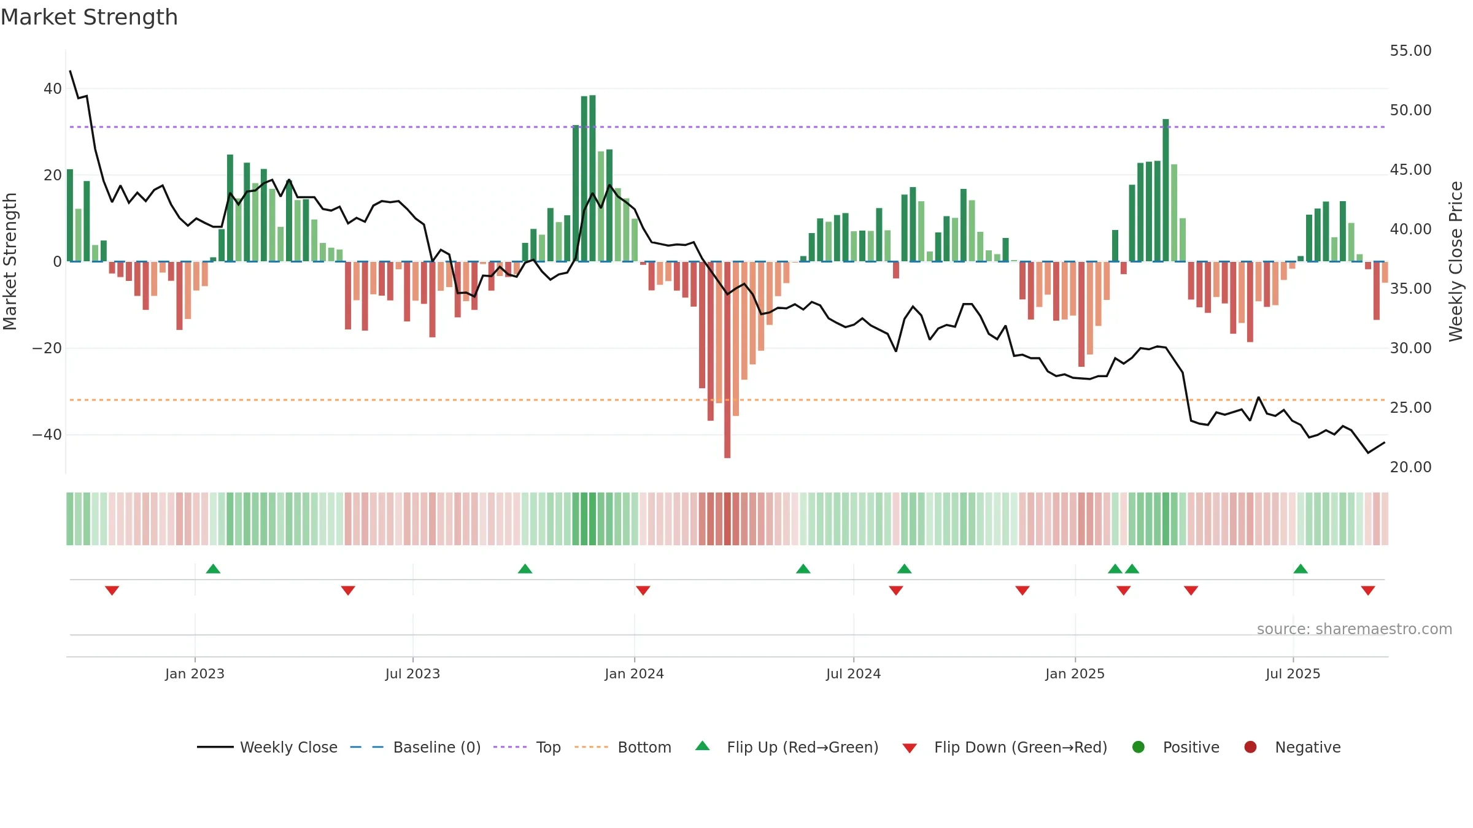This screenshot has height=828, width=1473.
Task: Click the green flip-up triangle just after Jul 2025
Action: click(1301, 569)
